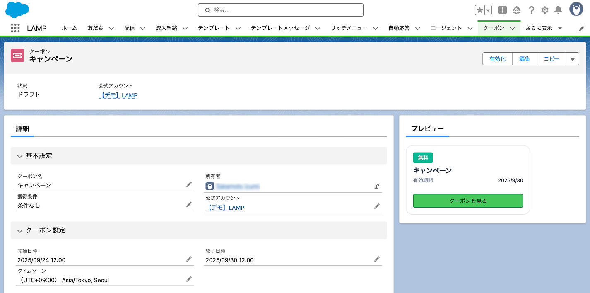Go to the ホーム tab
The width and height of the screenshot is (590, 293).
coord(69,28)
